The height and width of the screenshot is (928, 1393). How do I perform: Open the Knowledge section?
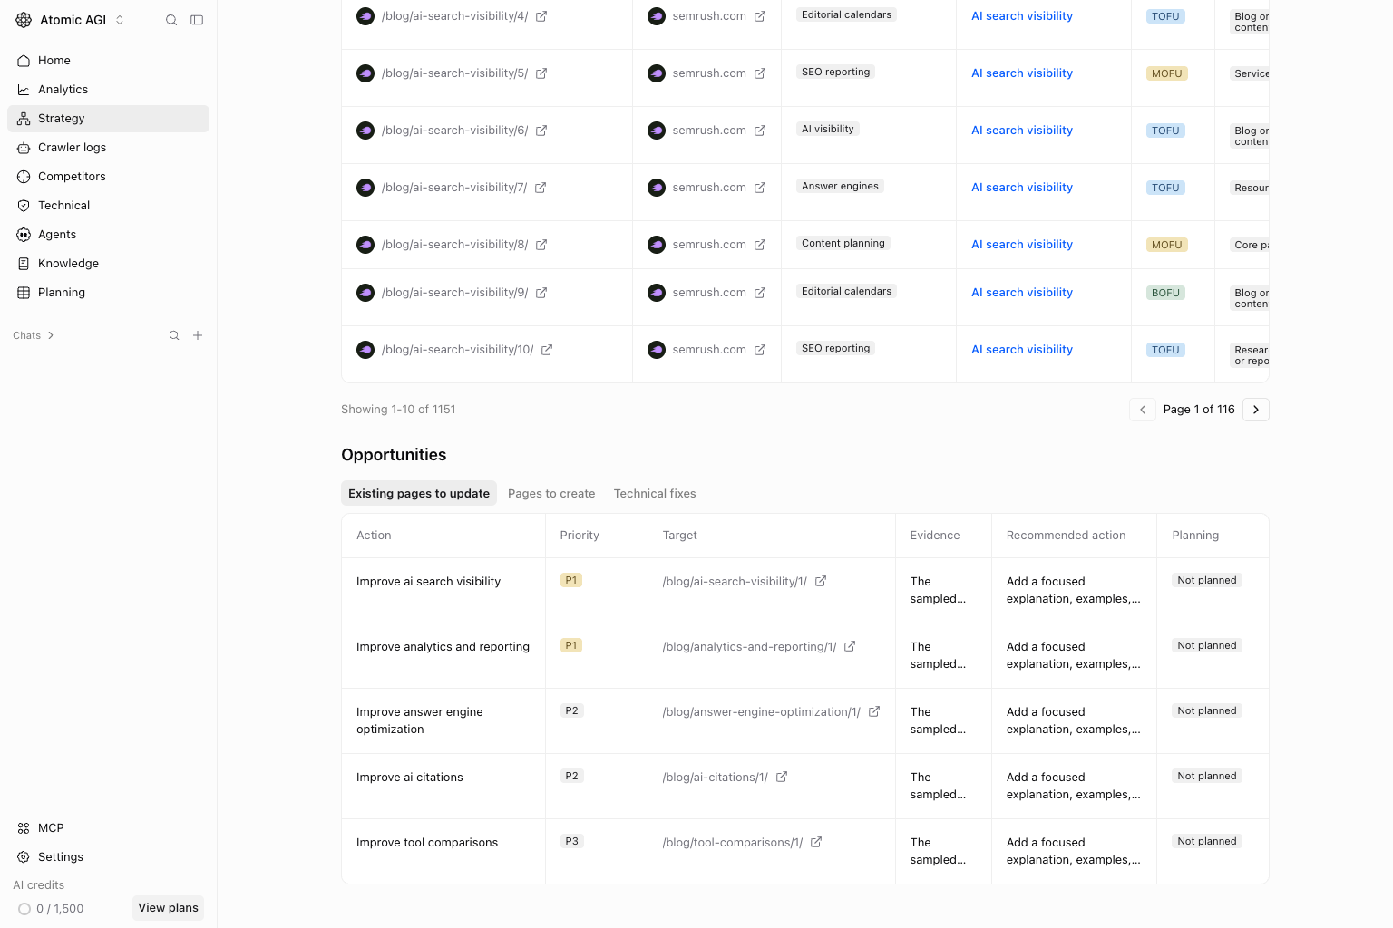[x=108, y=264]
